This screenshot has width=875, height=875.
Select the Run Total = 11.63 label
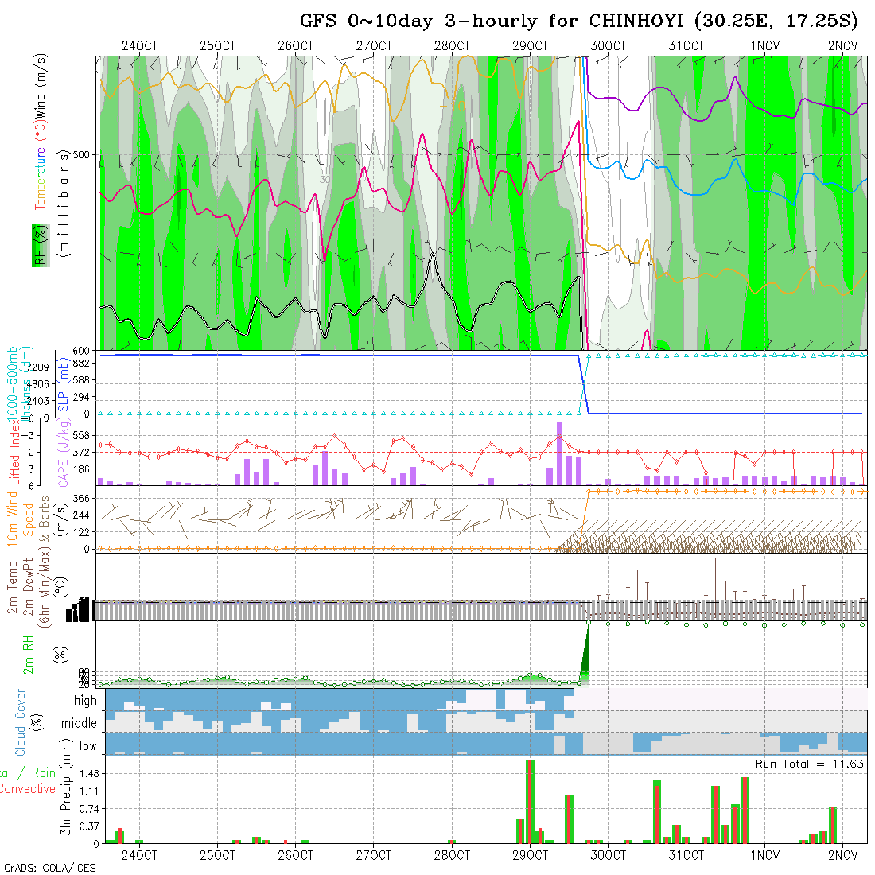click(x=810, y=764)
